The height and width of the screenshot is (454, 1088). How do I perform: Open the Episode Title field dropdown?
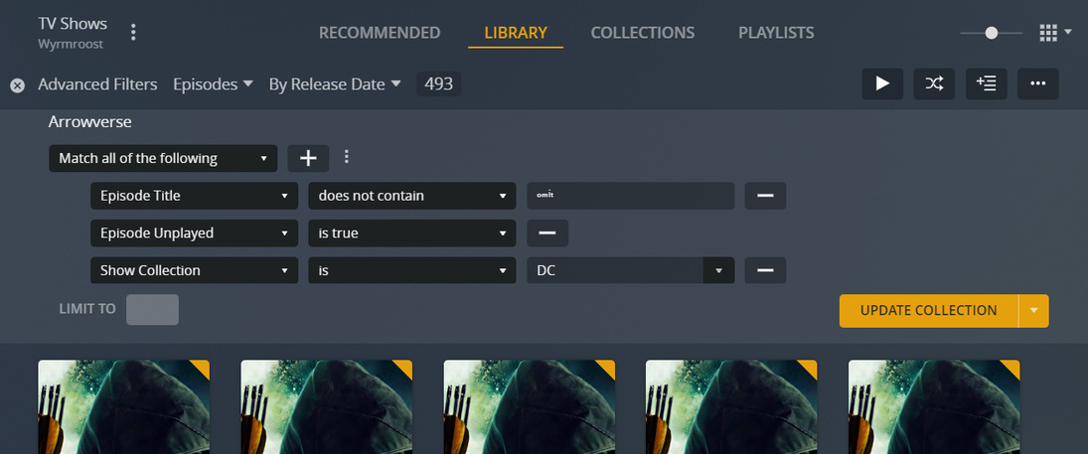(x=195, y=196)
